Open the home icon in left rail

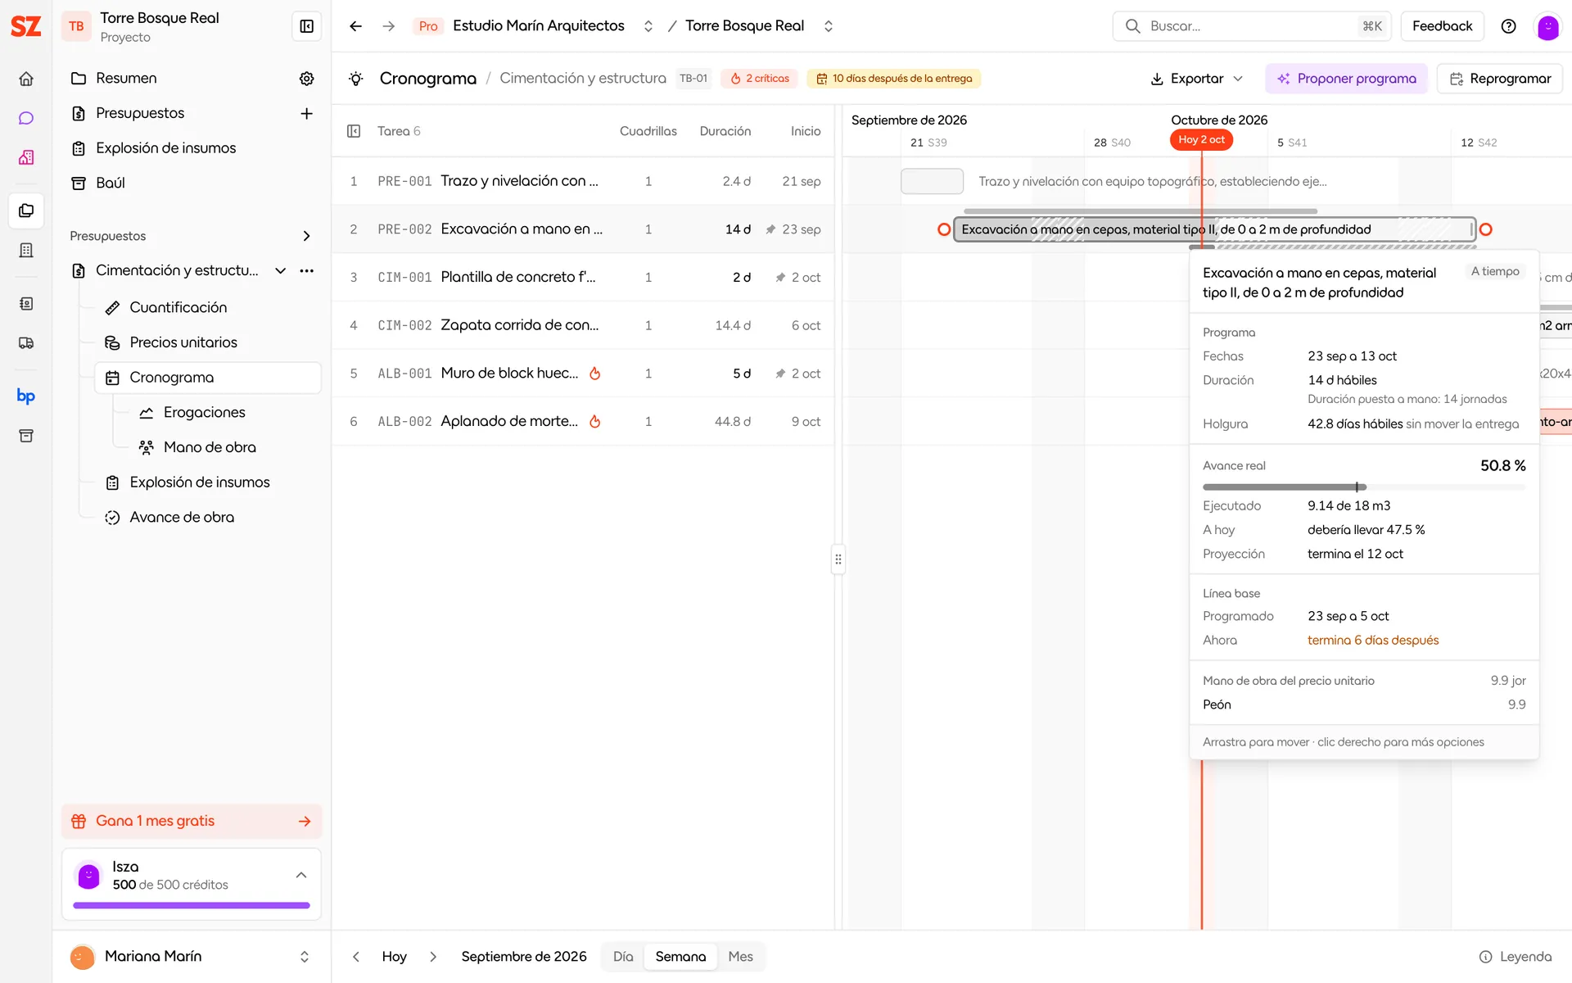pos(26,79)
